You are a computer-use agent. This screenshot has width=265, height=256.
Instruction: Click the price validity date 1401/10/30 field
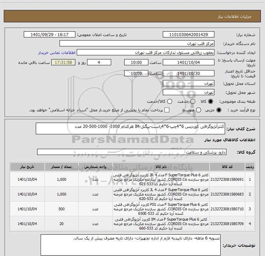click(x=189, y=73)
